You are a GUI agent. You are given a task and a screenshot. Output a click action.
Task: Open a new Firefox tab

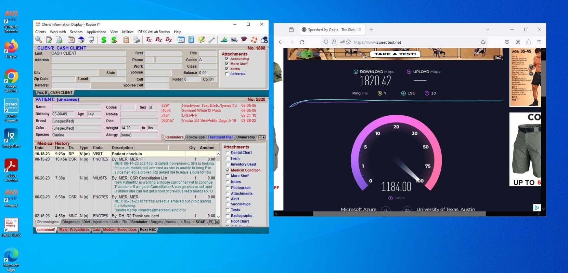371,30
